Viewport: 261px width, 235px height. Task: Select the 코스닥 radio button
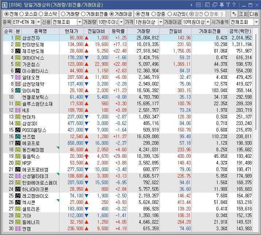(x=41, y=14)
